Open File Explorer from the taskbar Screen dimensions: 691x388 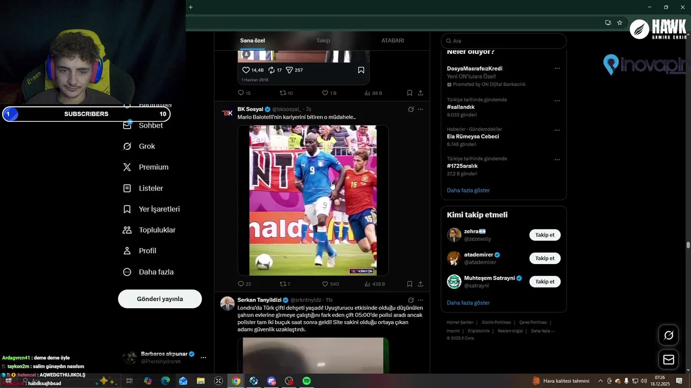[201, 381]
